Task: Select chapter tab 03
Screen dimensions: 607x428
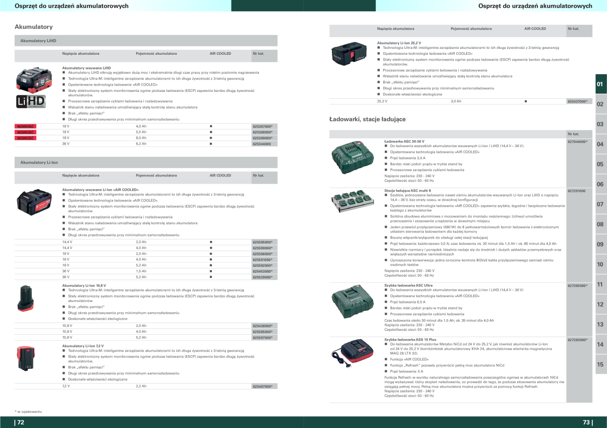Action: [x=601, y=124]
